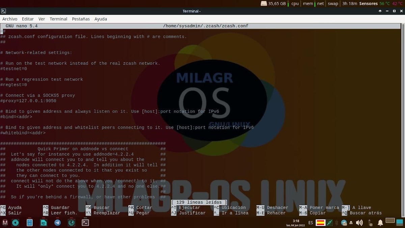Click the '# Connect via a SOCKS5 proxy' line

click(38, 96)
